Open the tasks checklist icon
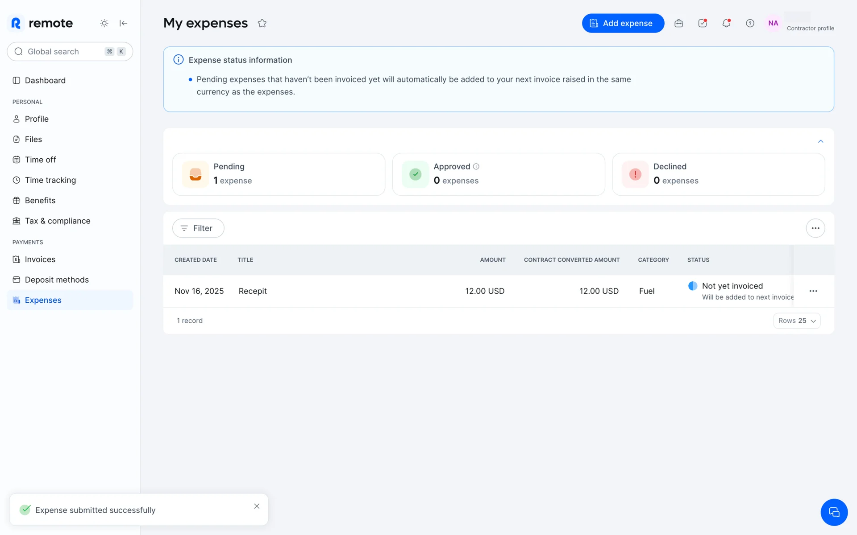This screenshot has width=857, height=535. coord(703,23)
